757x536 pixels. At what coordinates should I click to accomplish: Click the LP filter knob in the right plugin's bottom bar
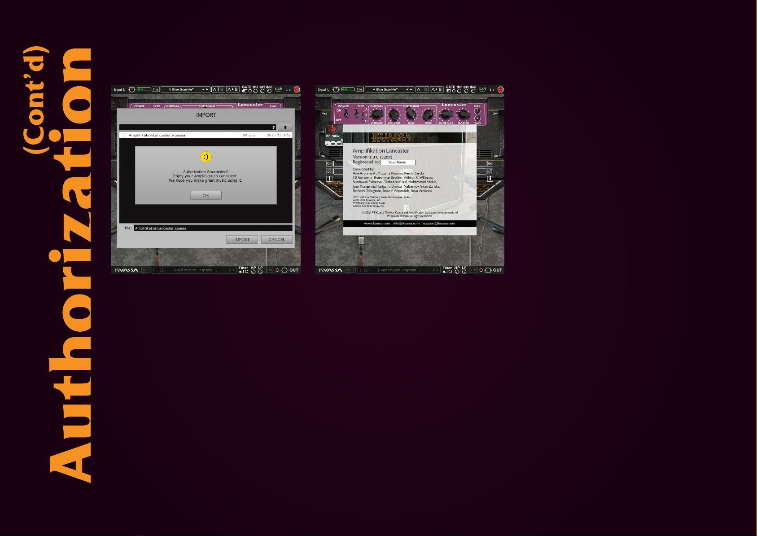464,272
